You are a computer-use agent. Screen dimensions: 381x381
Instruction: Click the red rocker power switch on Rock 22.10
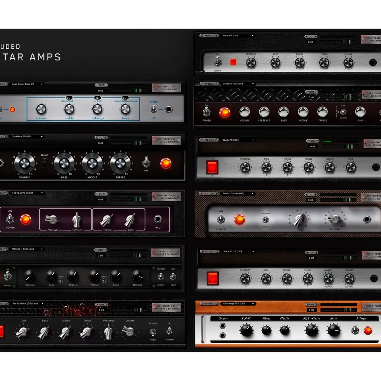click(213, 278)
